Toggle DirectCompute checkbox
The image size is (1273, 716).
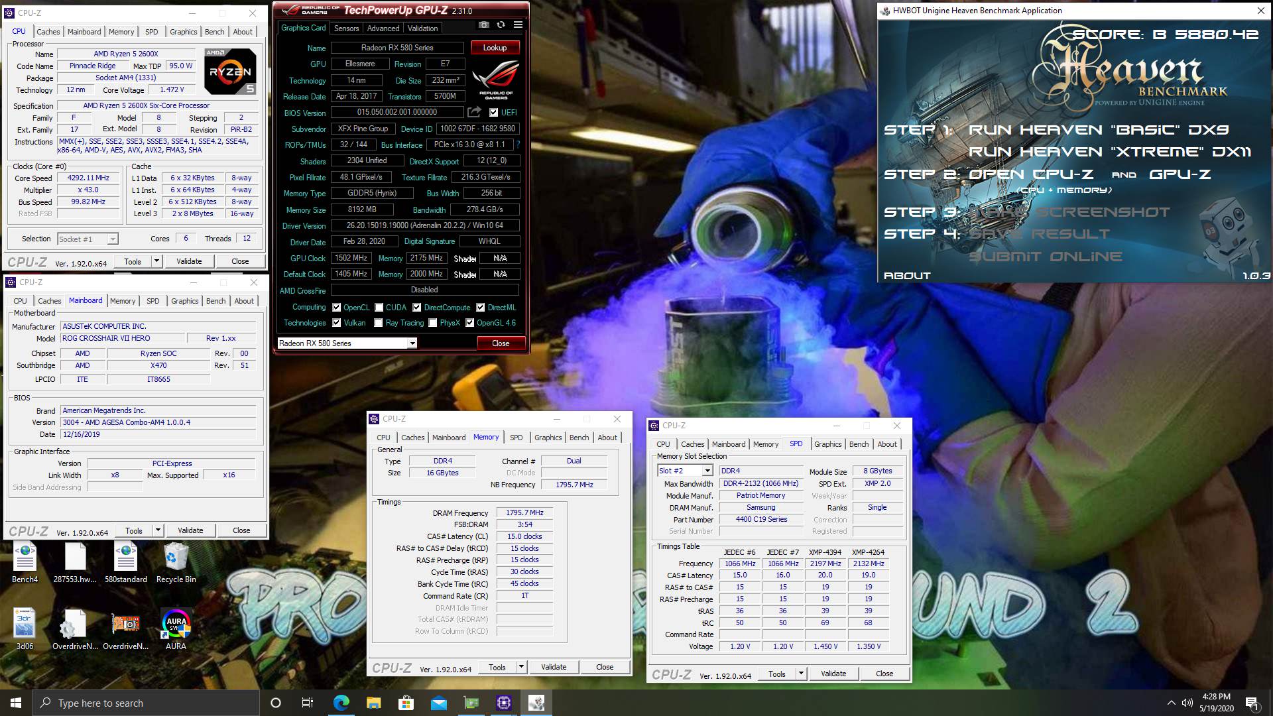pos(417,308)
